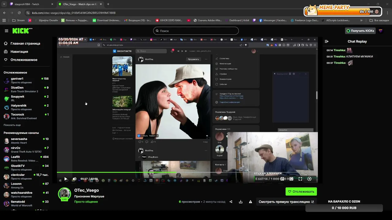
Task: Open GlostikTV recommended channel
Action: [26, 168]
